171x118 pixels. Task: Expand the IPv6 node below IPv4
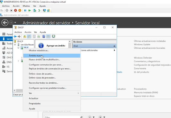(18, 61)
